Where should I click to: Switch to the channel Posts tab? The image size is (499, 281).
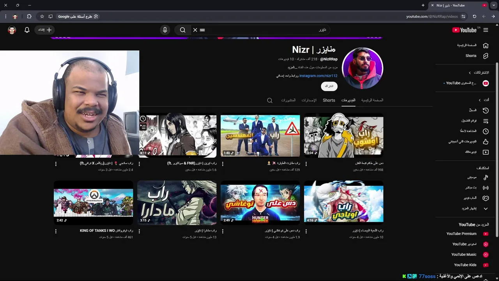(288, 100)
